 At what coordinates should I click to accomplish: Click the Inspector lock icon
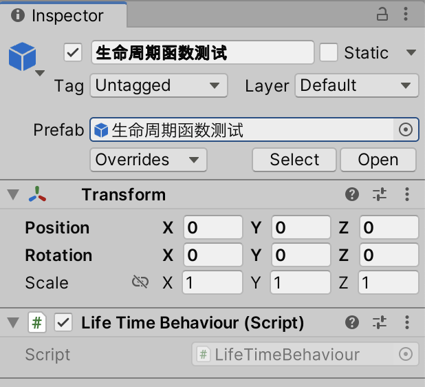tap(382, 14)
